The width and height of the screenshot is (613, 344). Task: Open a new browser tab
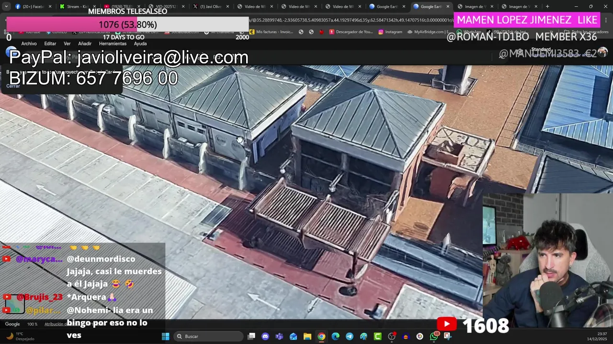pyautogui.click(x=547, y=7)
